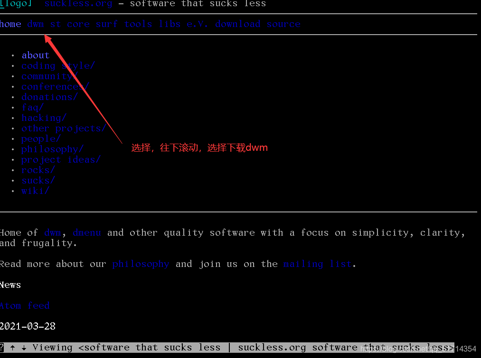The image size is (481, 358).
Task: Click the down arrow in status bar
Action: click(24, 347)
